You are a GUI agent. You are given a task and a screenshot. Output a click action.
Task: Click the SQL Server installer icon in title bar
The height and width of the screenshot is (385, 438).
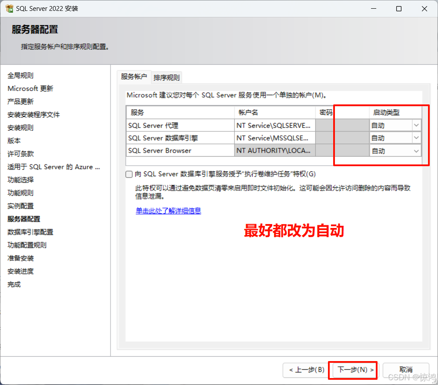pyautogui.click(x=10, y=8)
